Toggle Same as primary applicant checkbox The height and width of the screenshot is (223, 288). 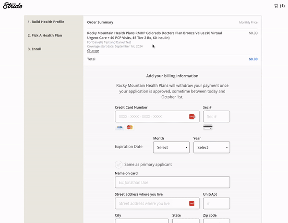[x=119, y=164]
